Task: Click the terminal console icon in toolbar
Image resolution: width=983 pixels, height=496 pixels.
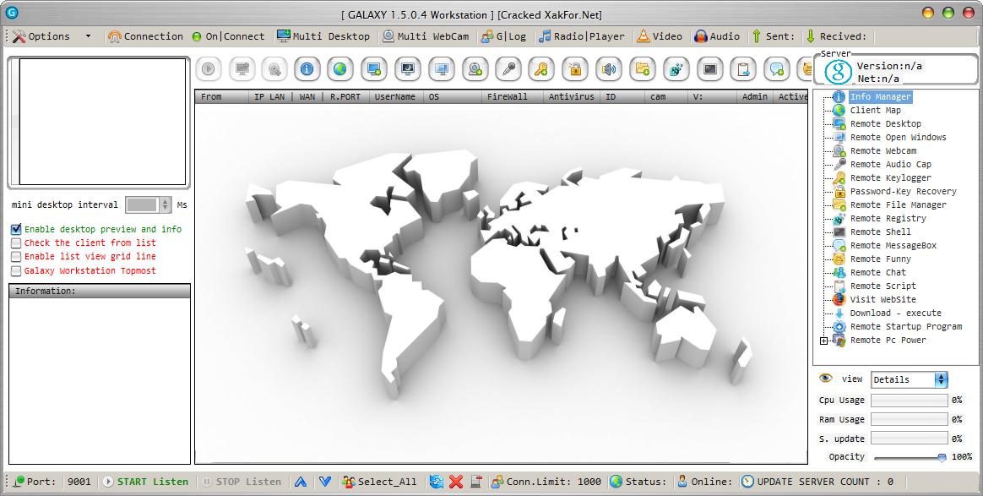Action: click(710, 69)
